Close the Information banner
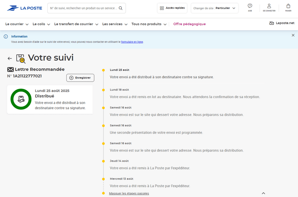 293,35
